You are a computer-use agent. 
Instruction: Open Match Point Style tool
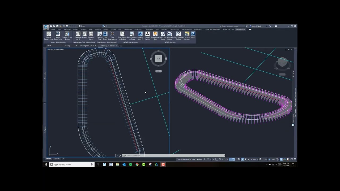point(58,36)
